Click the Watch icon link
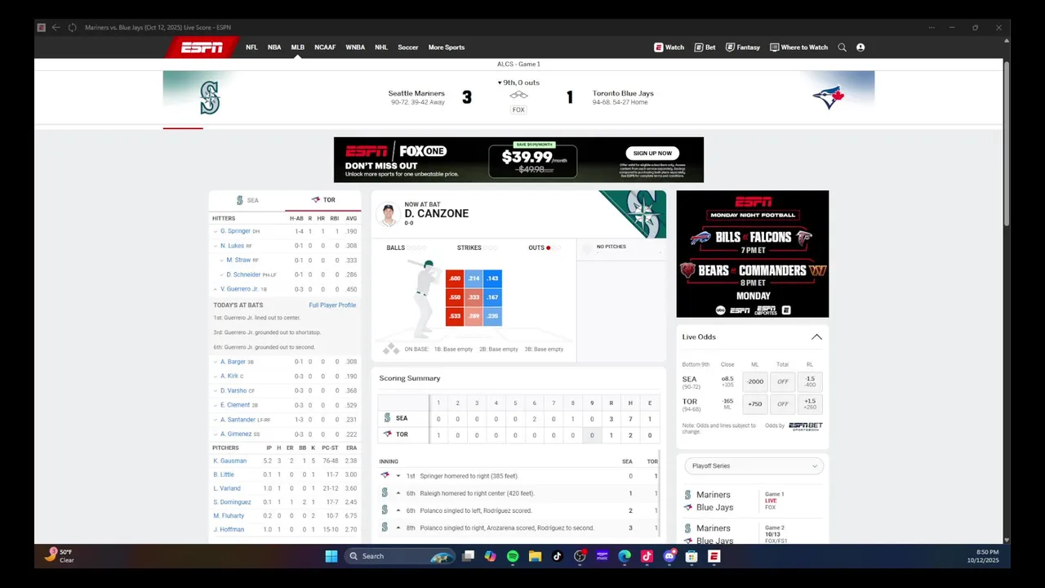Screen dimensions: 1045x588 pos(669,47)
